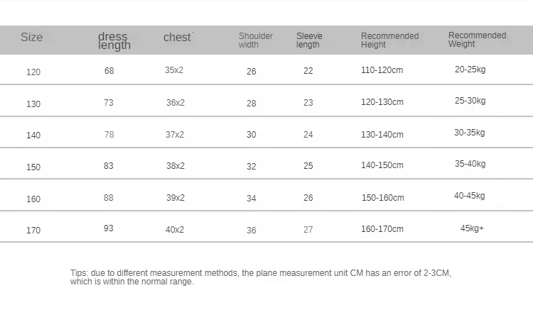Select the 110-120cm height cell
533x310 pixels.
(x=382, y=70)
